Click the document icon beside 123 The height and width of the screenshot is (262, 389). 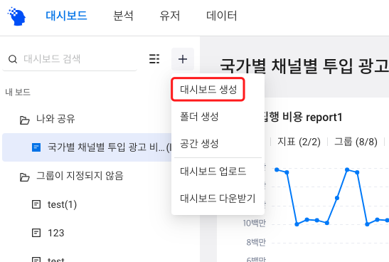[36, 233]
